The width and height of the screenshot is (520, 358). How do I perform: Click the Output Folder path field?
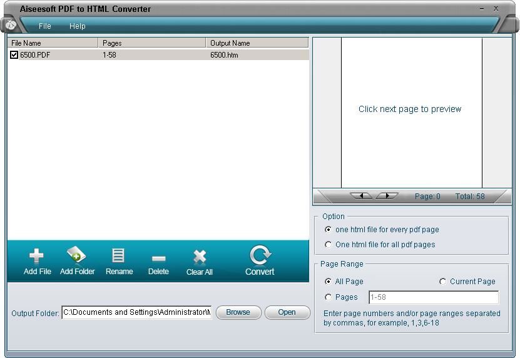(x=136, y=312)
